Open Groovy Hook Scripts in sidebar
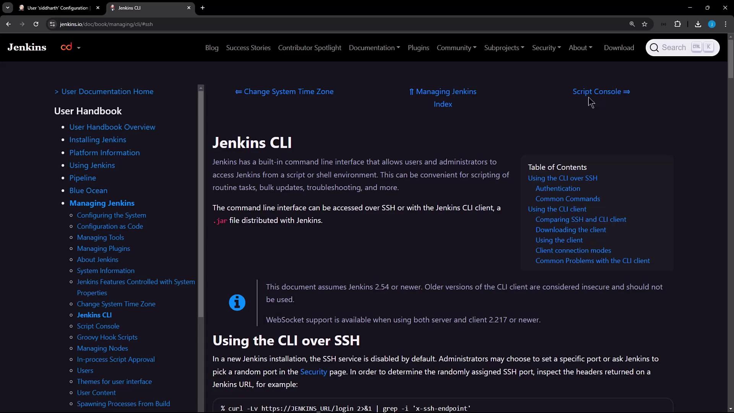 [107, 337]
